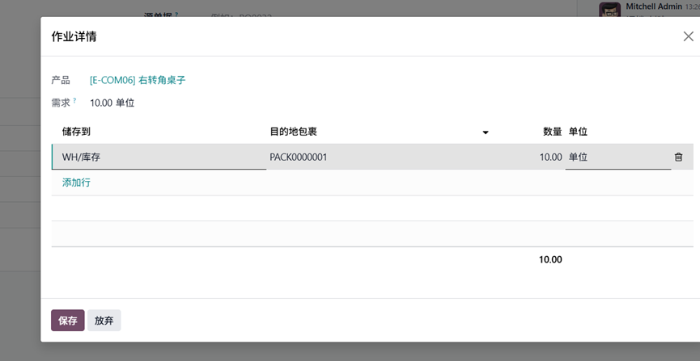Screen dimensions: 700x361
Task: Open the 单位 unit field in row
Action: coord(617,157)
